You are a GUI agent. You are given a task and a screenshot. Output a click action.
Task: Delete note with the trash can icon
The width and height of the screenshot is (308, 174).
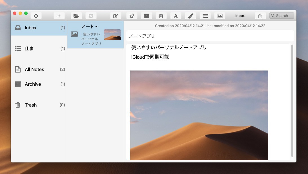point(161,16)
